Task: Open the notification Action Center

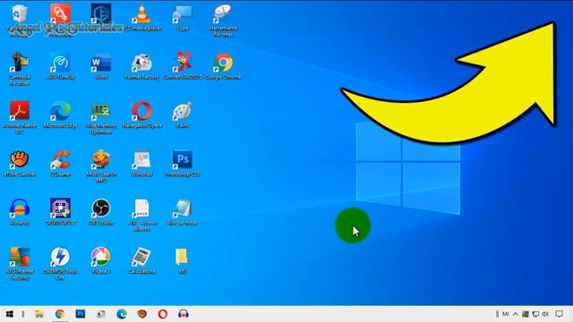Action: (559, 314)
